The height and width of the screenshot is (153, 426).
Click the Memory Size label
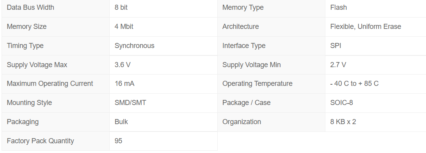[27, 27]
